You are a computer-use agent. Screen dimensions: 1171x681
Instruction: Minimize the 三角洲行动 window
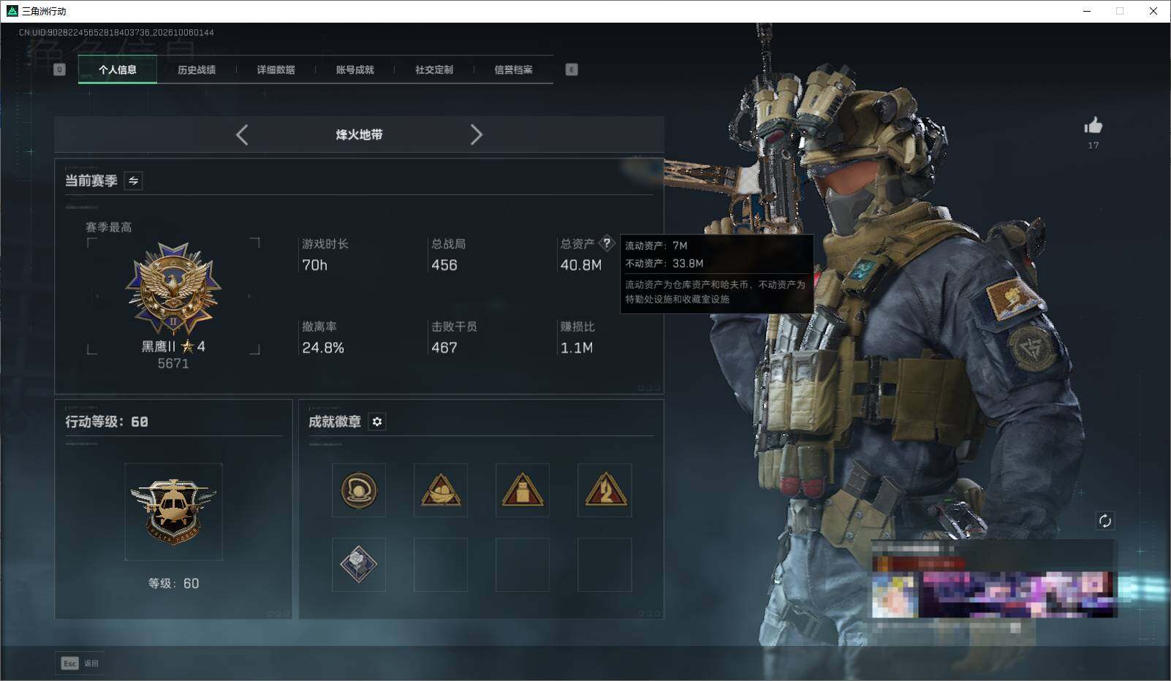(x=1087, y=11)
